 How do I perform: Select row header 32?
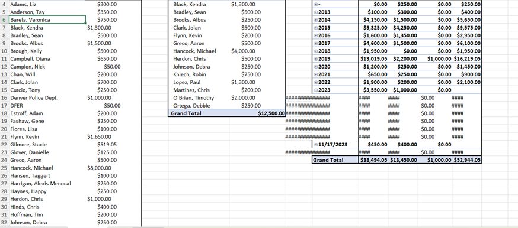4,223
